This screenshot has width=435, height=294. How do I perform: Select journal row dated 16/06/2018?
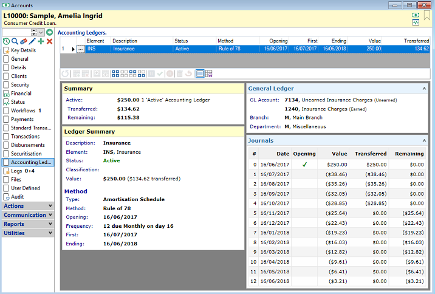pos(337,281)
